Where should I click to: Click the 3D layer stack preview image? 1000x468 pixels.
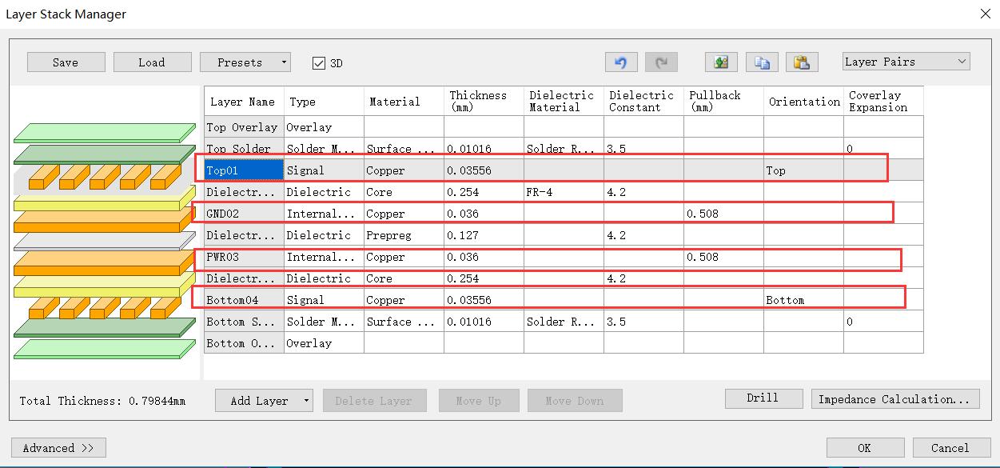click(105, 241)
